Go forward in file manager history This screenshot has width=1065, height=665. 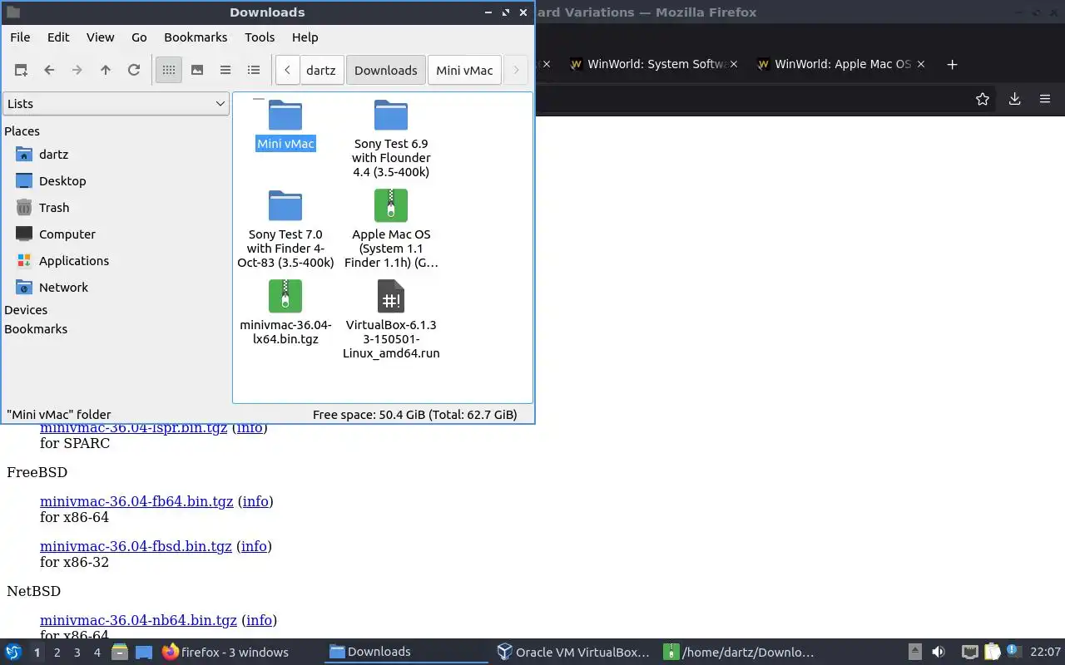click(77, 71)
